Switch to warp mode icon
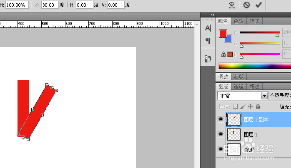 (232, 5)
